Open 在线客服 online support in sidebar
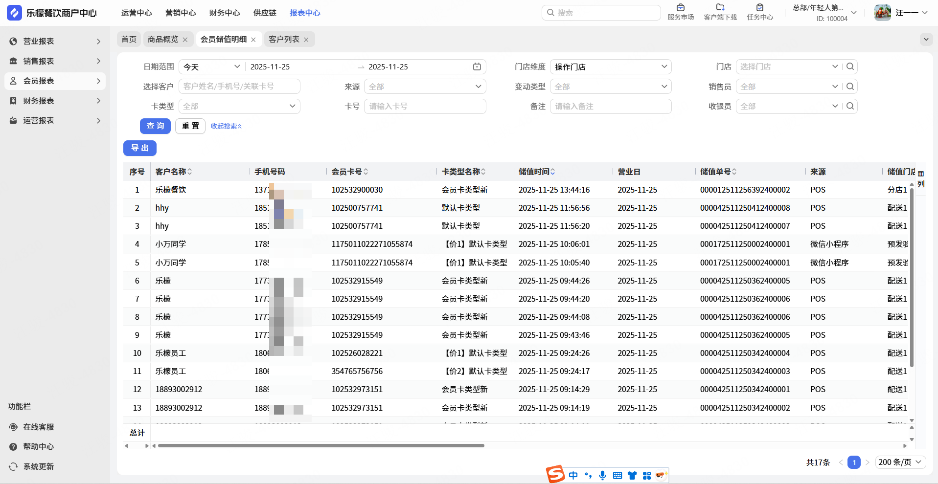 [38, 427]
